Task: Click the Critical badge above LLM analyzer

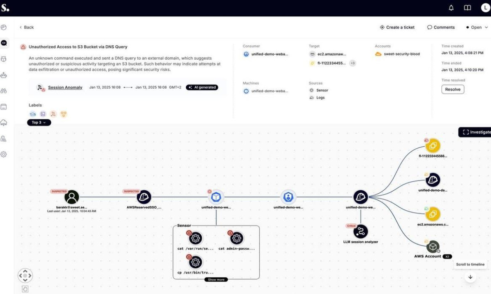Action: click(x=351, y=225)
